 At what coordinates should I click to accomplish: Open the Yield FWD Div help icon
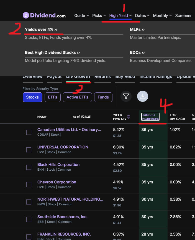pyautogui.click(x=129, y=117)
